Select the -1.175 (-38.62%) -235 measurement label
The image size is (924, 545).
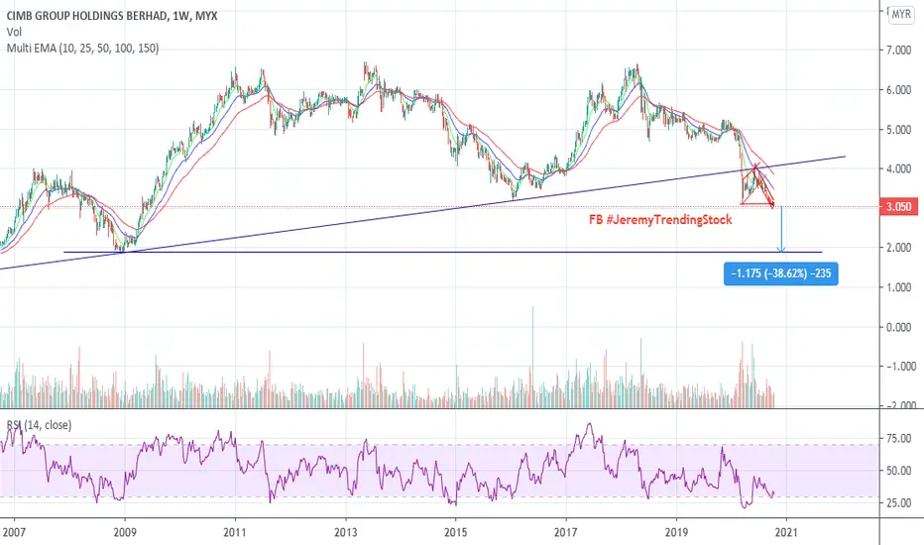pos(781,273)
